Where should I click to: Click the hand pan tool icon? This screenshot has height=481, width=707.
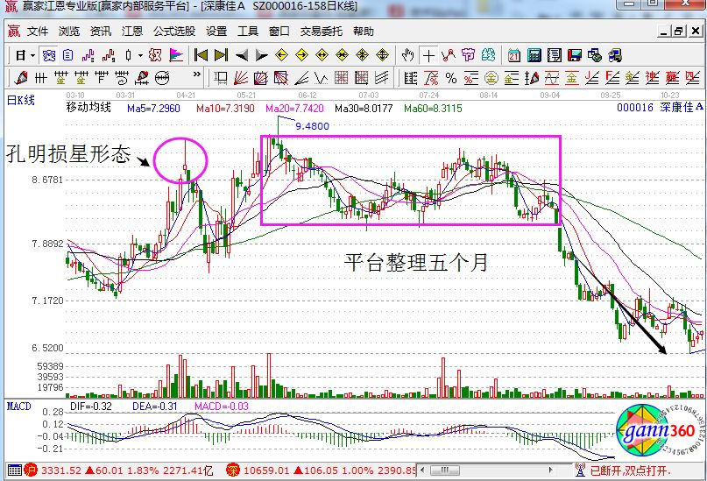coord(408,55)
